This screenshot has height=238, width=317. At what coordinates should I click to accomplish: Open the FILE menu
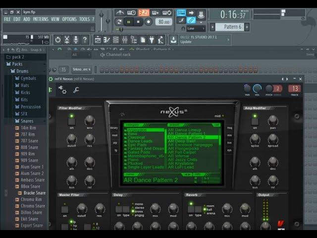pyautogui.click(x=7, y=19)
